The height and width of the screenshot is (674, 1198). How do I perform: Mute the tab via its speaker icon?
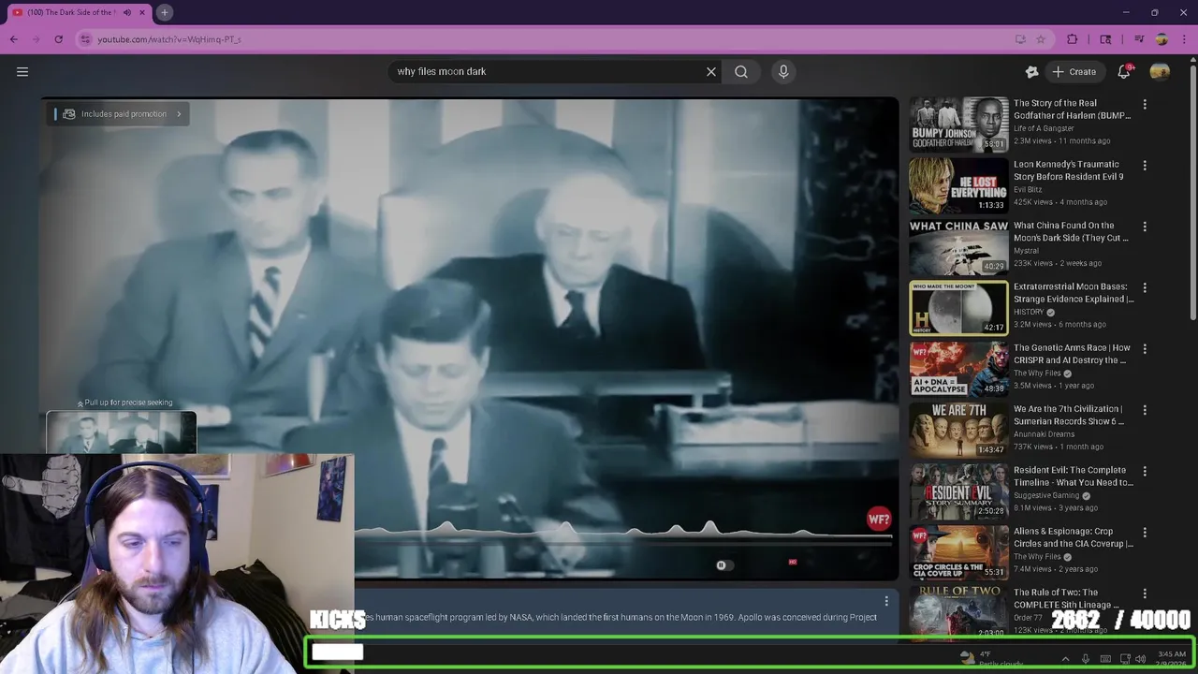pos(127,12)
